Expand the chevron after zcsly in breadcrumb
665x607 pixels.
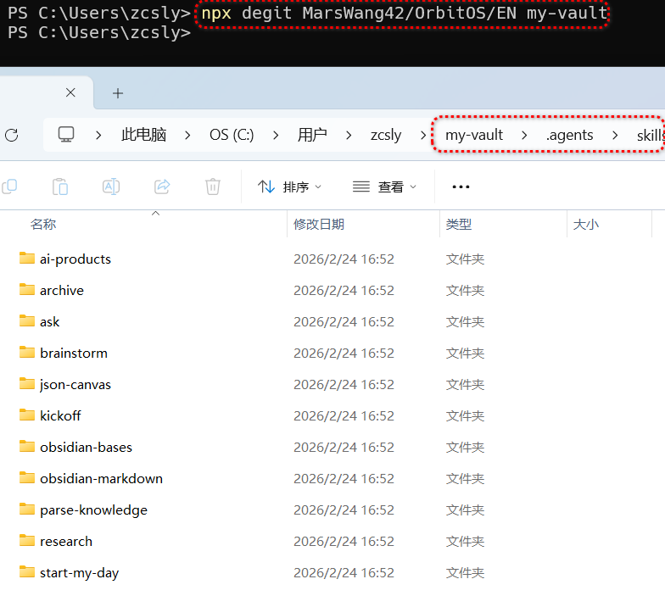point(422,135)
